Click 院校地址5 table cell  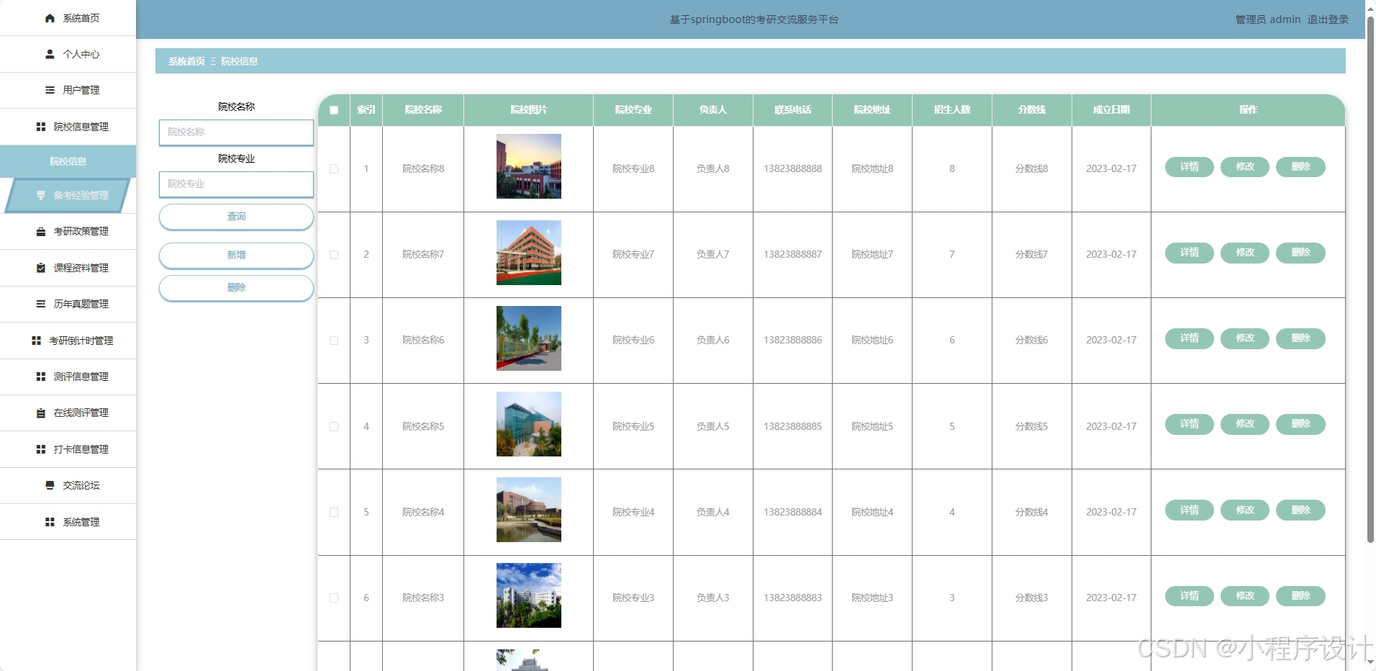point(872,426)
